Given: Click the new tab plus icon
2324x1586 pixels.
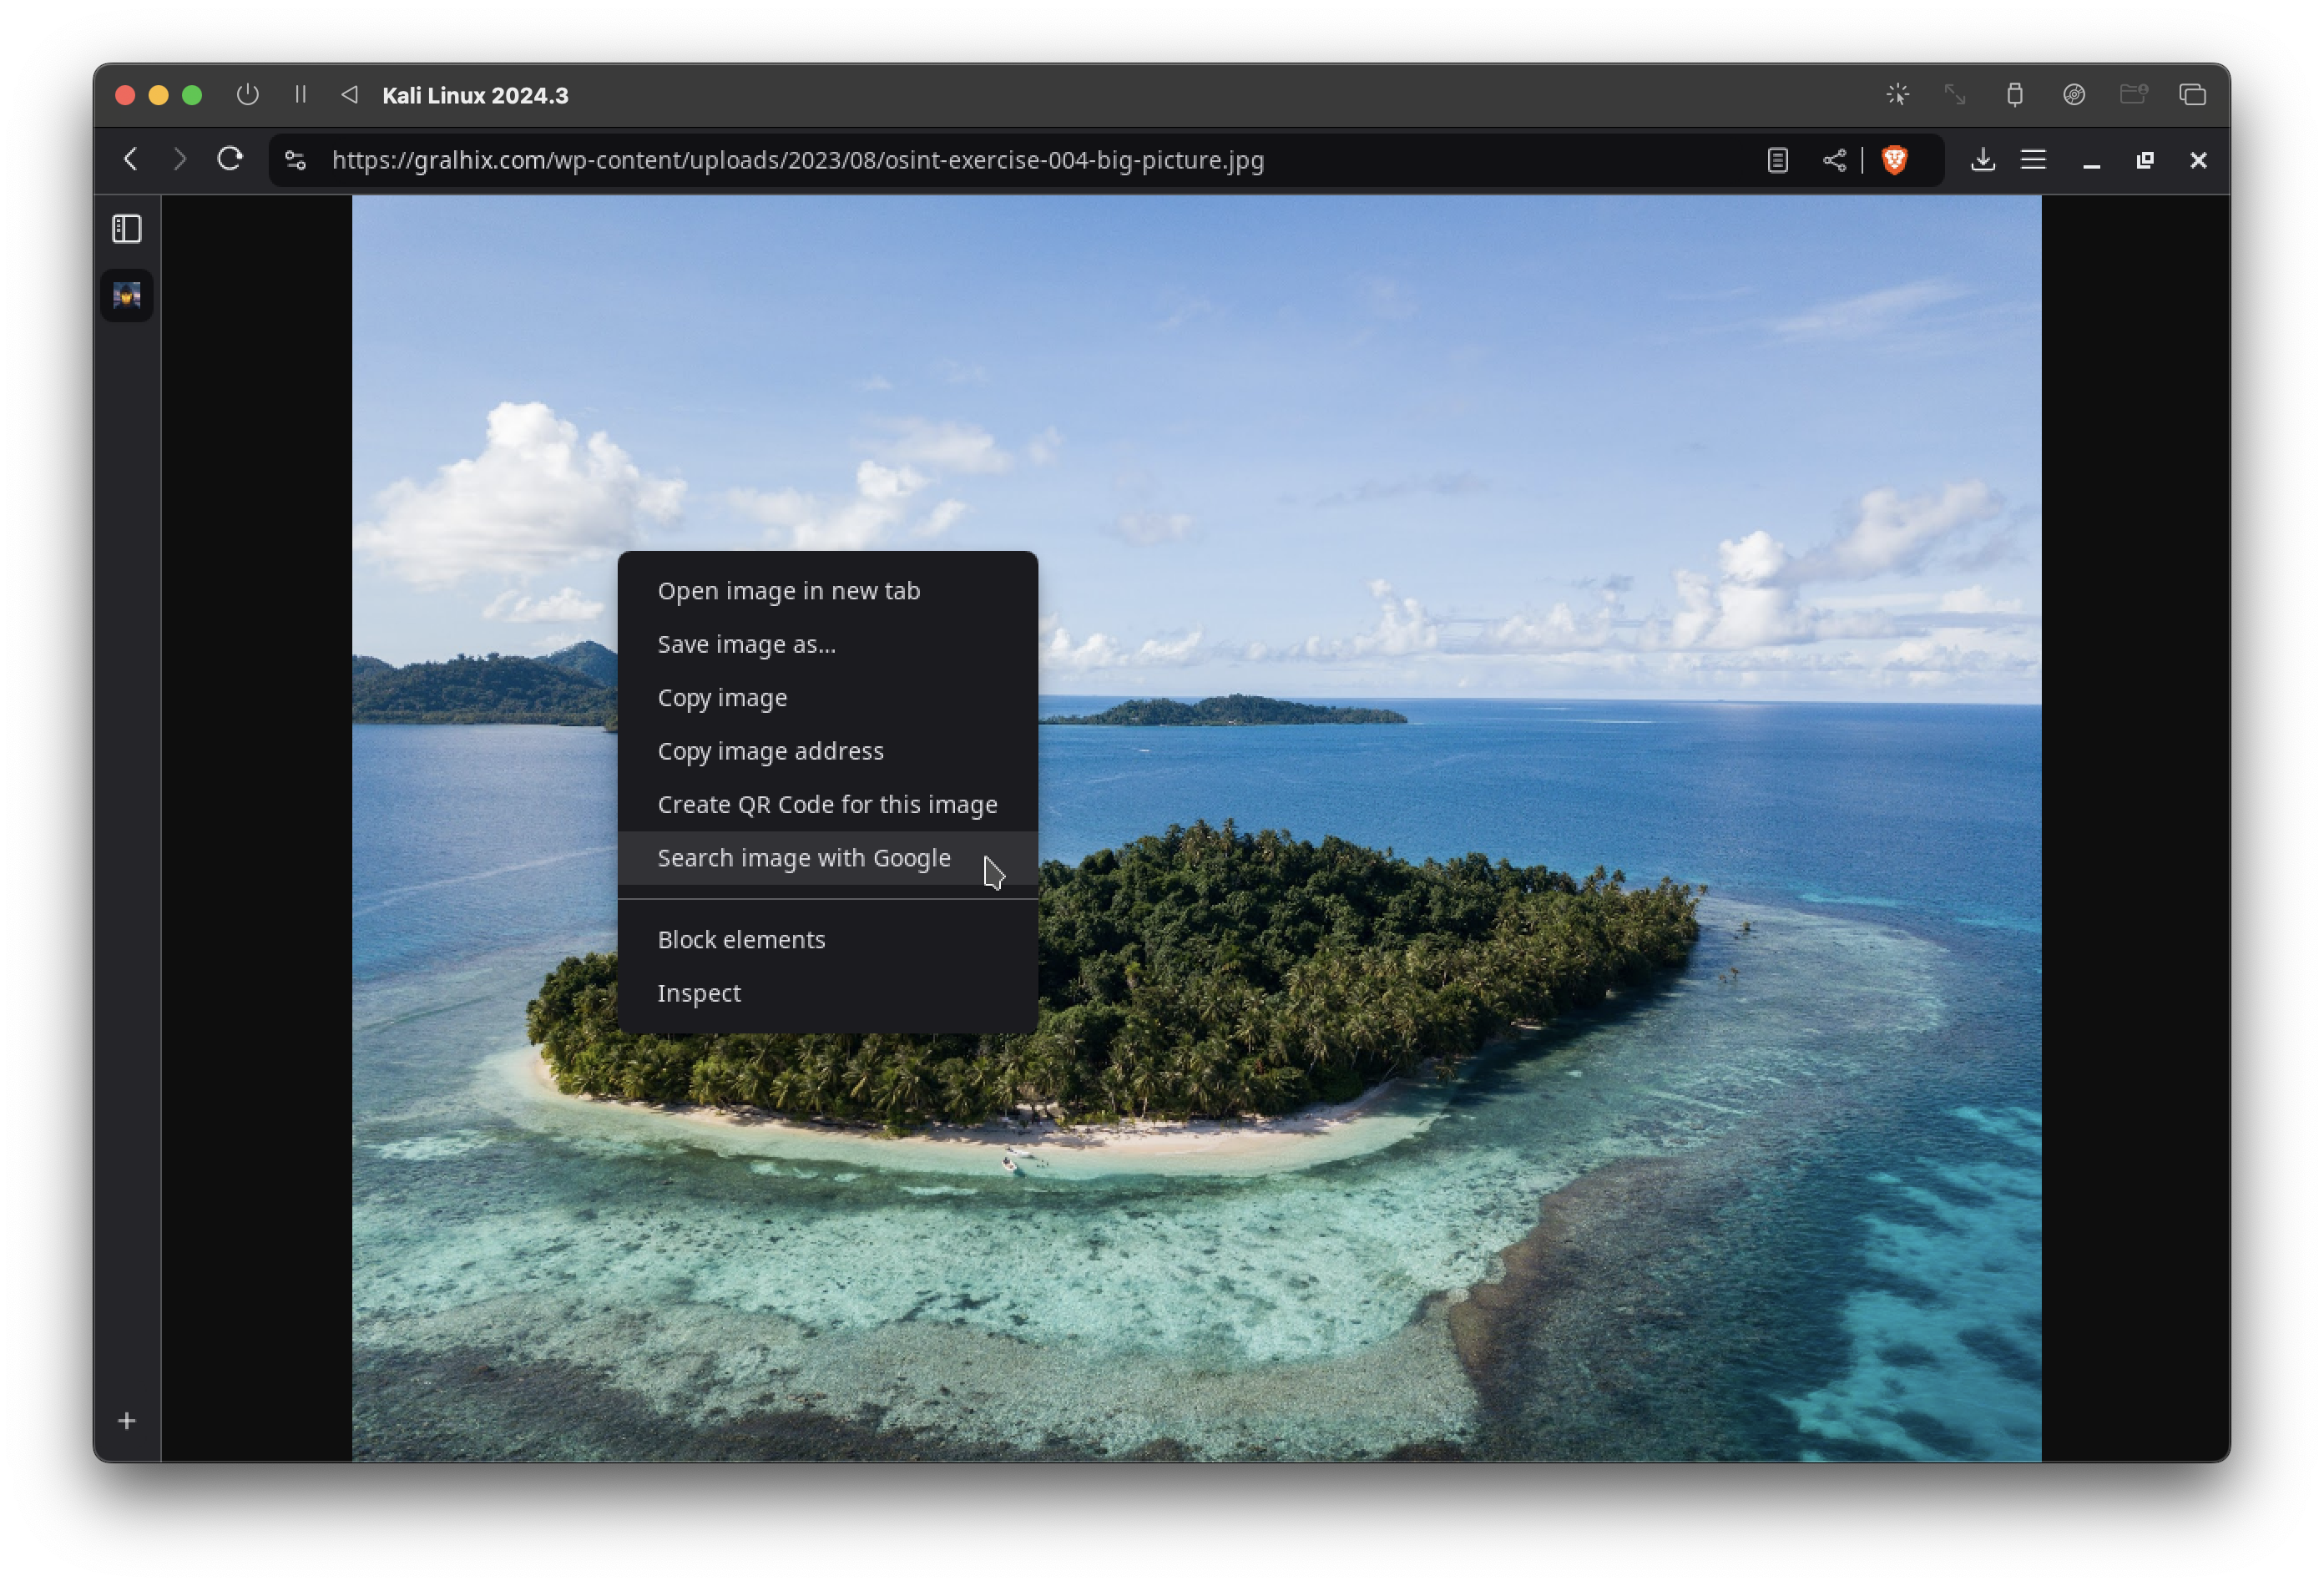Looking at the screenshot, I should click(127, 1420).
